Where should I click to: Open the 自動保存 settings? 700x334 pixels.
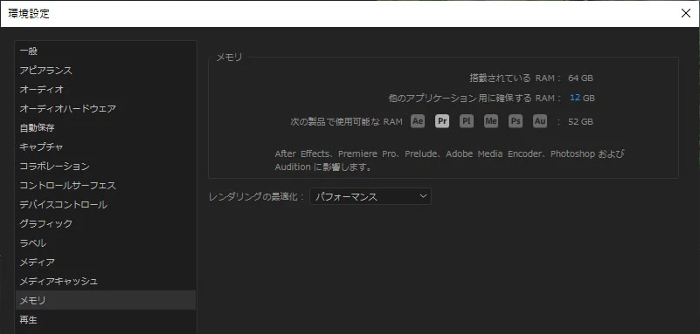tap(106, 128)
